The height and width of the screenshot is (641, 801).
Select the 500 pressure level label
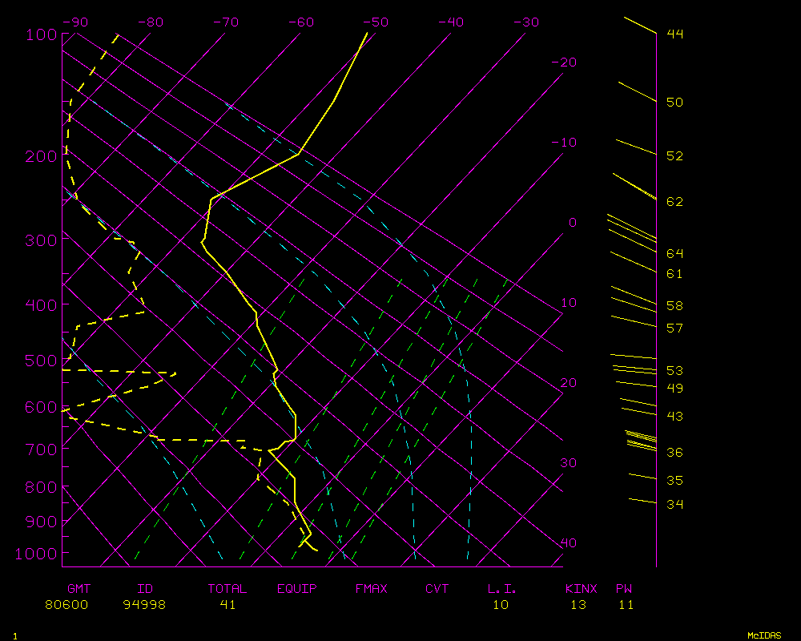pyautogui.click(x=41, y=361)
